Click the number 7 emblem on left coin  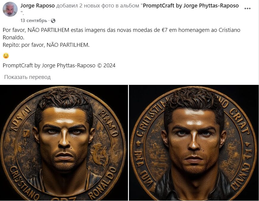coord(26,133)
